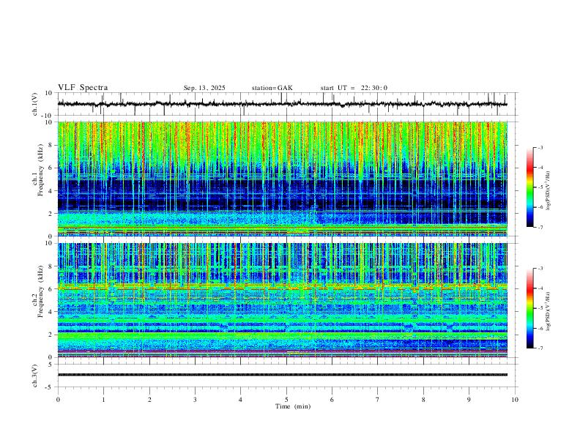Click the ch.1 spectrogram color bar
The width and height of the screenshot is (580, 448).
click(x=529, y=187)
